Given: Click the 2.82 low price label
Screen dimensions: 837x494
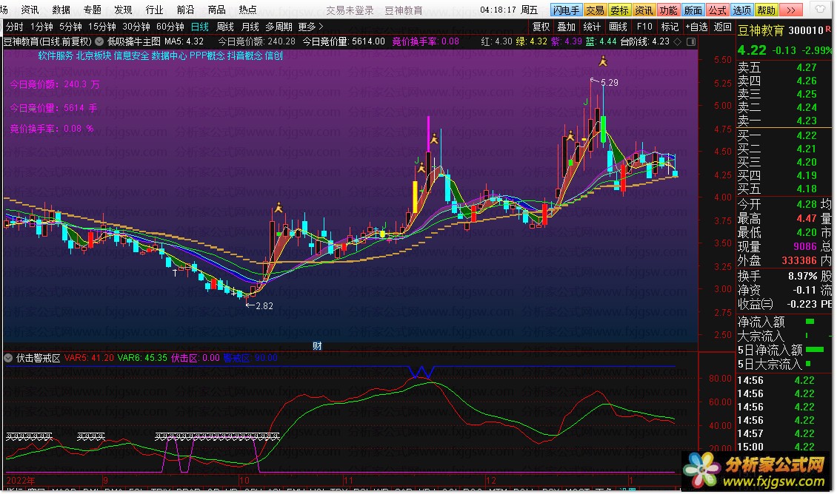Looking at the screenshot, I should [x=264, y=306].
